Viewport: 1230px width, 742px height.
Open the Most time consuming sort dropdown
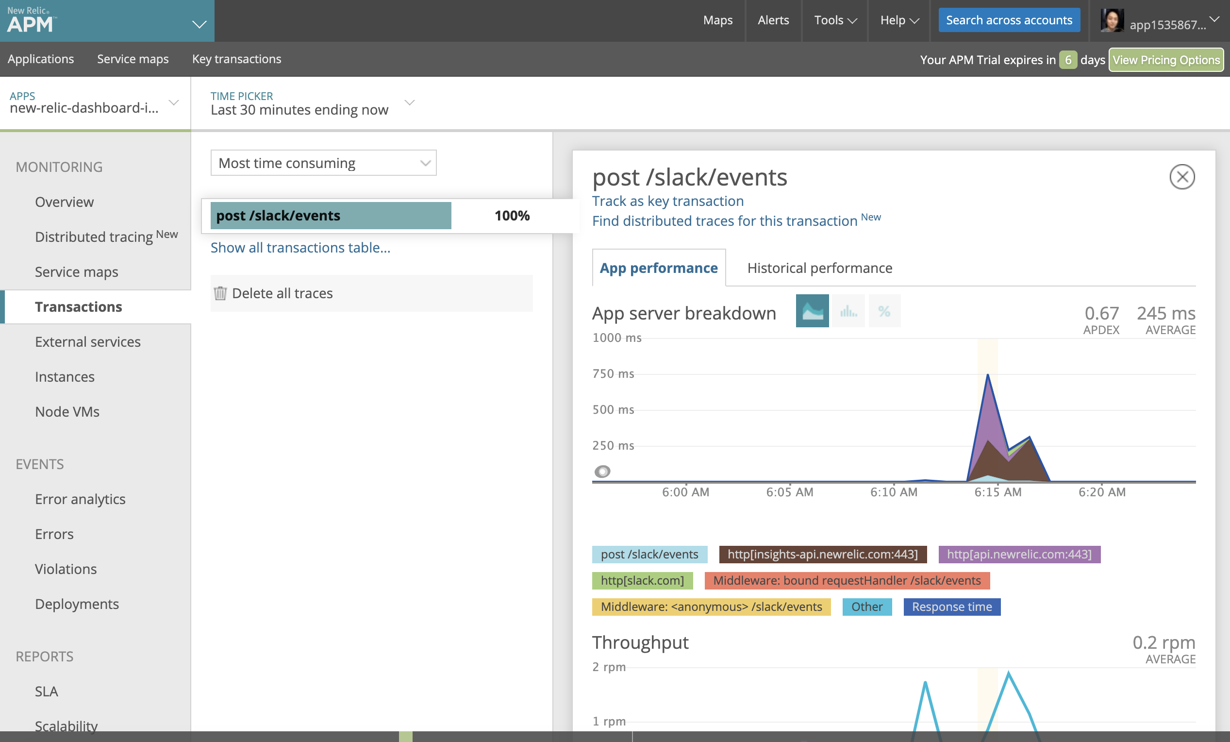coord(323,163)
